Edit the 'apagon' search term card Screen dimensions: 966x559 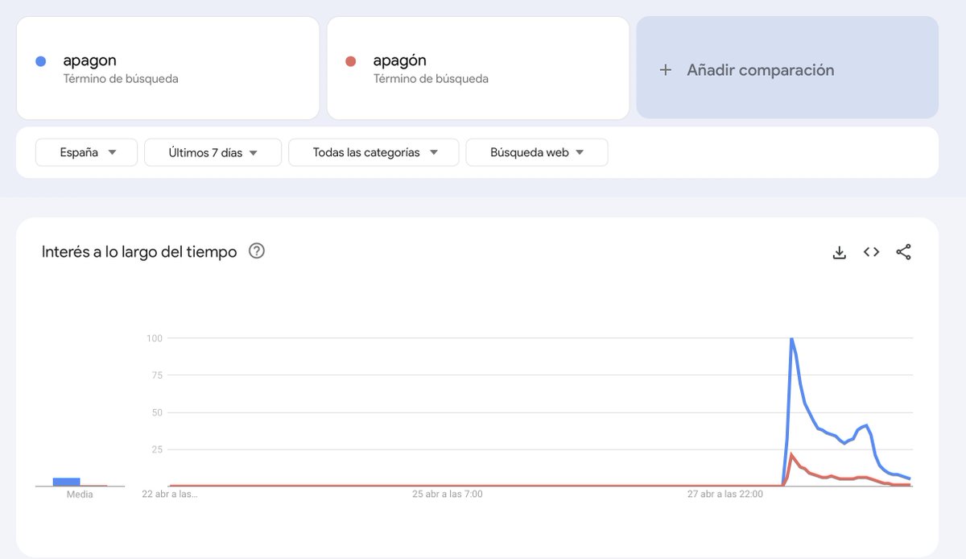pos(167,68)
